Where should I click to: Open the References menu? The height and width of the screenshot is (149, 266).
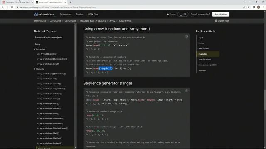(x=66, y=14)
